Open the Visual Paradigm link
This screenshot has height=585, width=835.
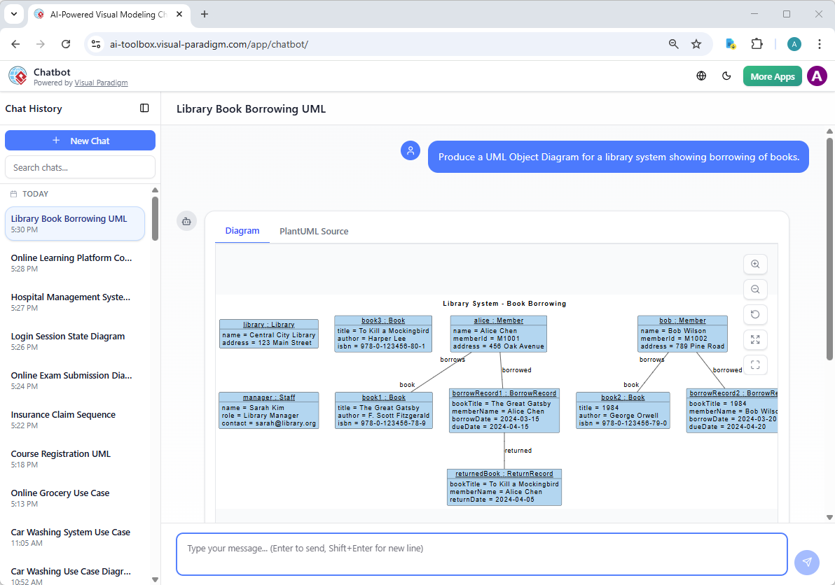[x=101, y=82]
